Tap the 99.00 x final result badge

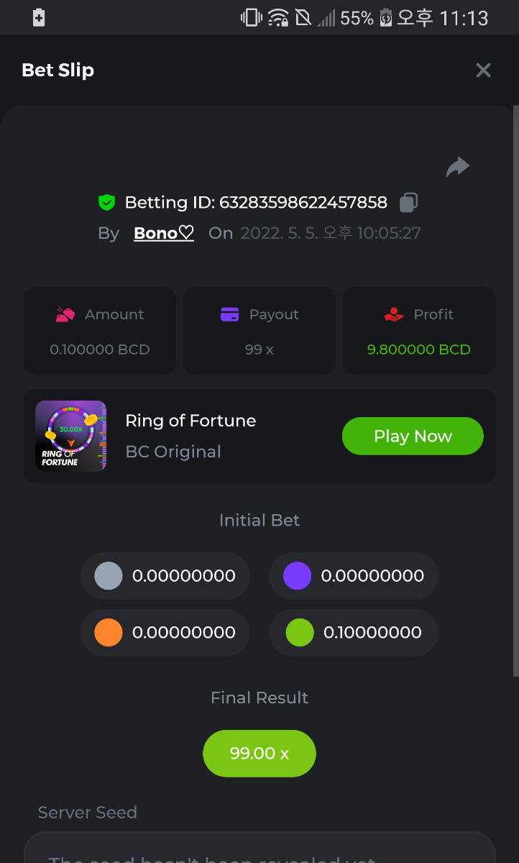click(x=259, y=754)
